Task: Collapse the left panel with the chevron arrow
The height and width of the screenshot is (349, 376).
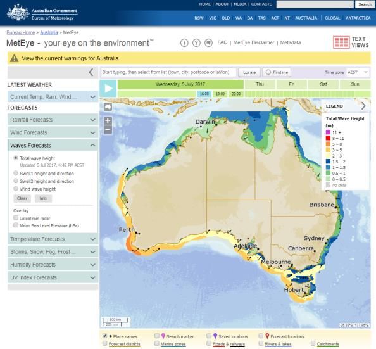Action: 91,72
